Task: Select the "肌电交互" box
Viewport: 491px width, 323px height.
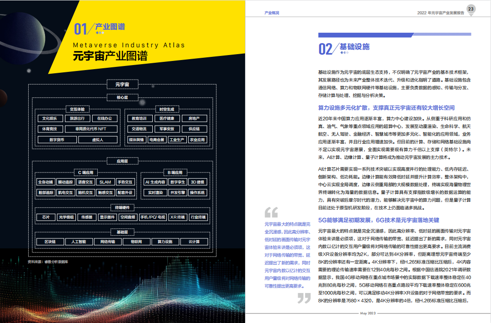Action: pos(65,192)
